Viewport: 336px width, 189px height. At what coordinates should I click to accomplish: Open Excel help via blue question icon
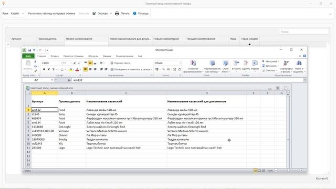(304, 56)
